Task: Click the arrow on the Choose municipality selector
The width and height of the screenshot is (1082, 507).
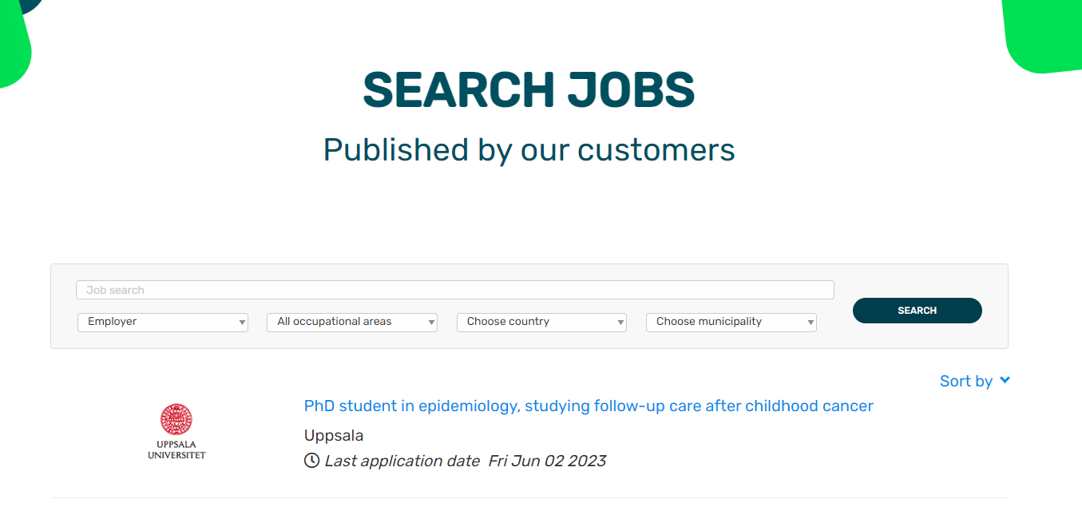Action: [811, 323]
